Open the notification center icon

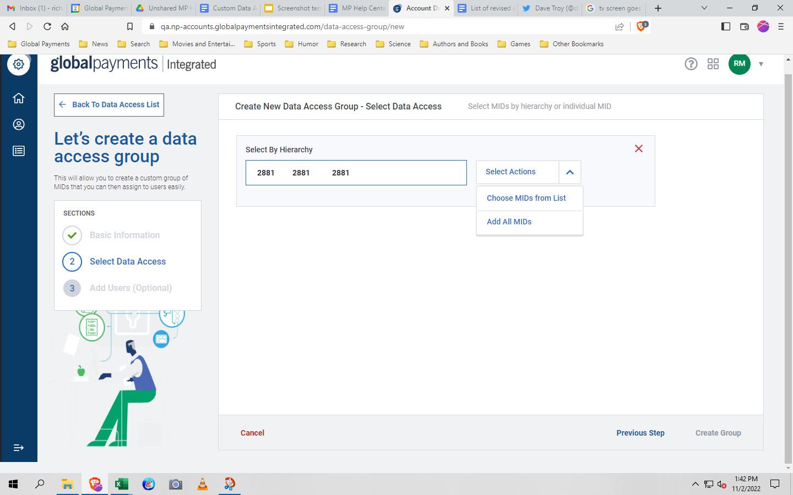[775, 484]
